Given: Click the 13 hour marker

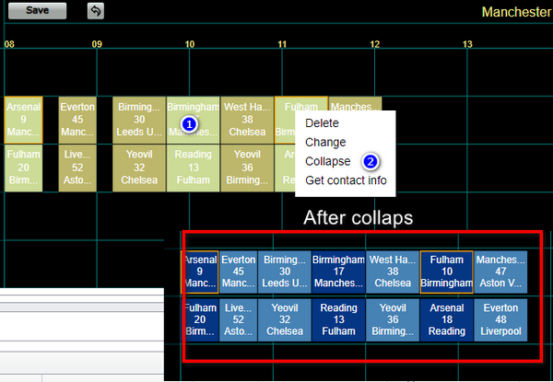Looking at the screenshot, I should pyautogui.click(x=467, y=44).
